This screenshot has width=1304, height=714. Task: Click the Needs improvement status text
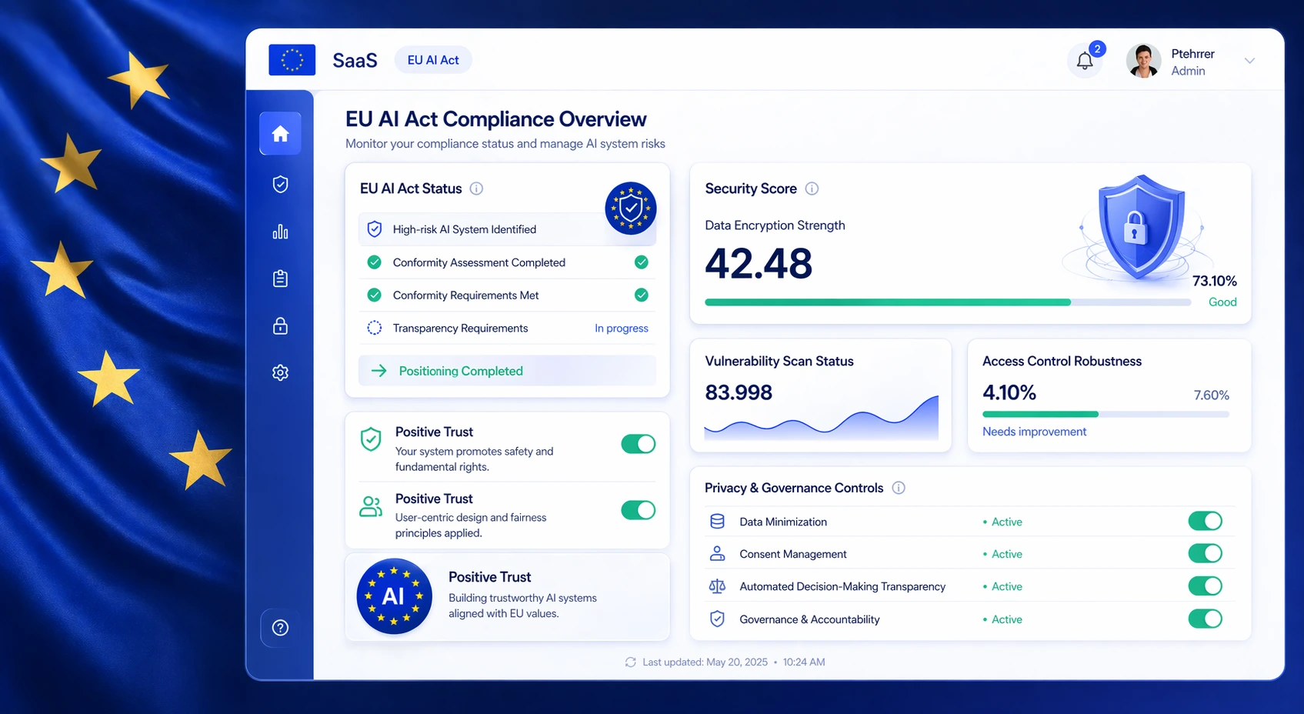1035,432
